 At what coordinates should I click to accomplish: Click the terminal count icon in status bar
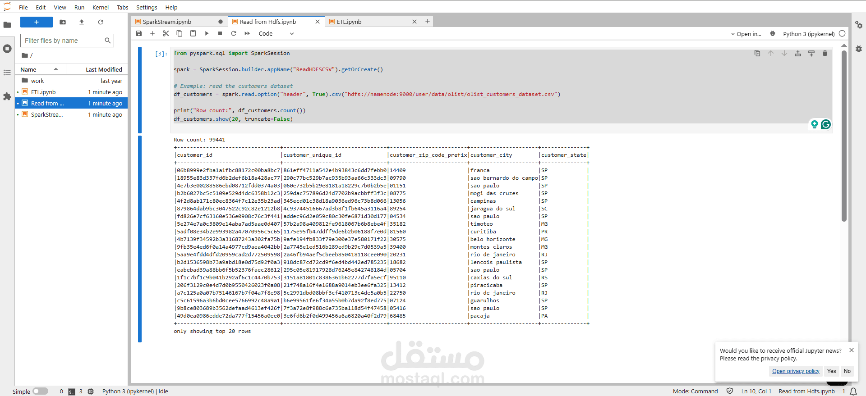click(72, 391)
